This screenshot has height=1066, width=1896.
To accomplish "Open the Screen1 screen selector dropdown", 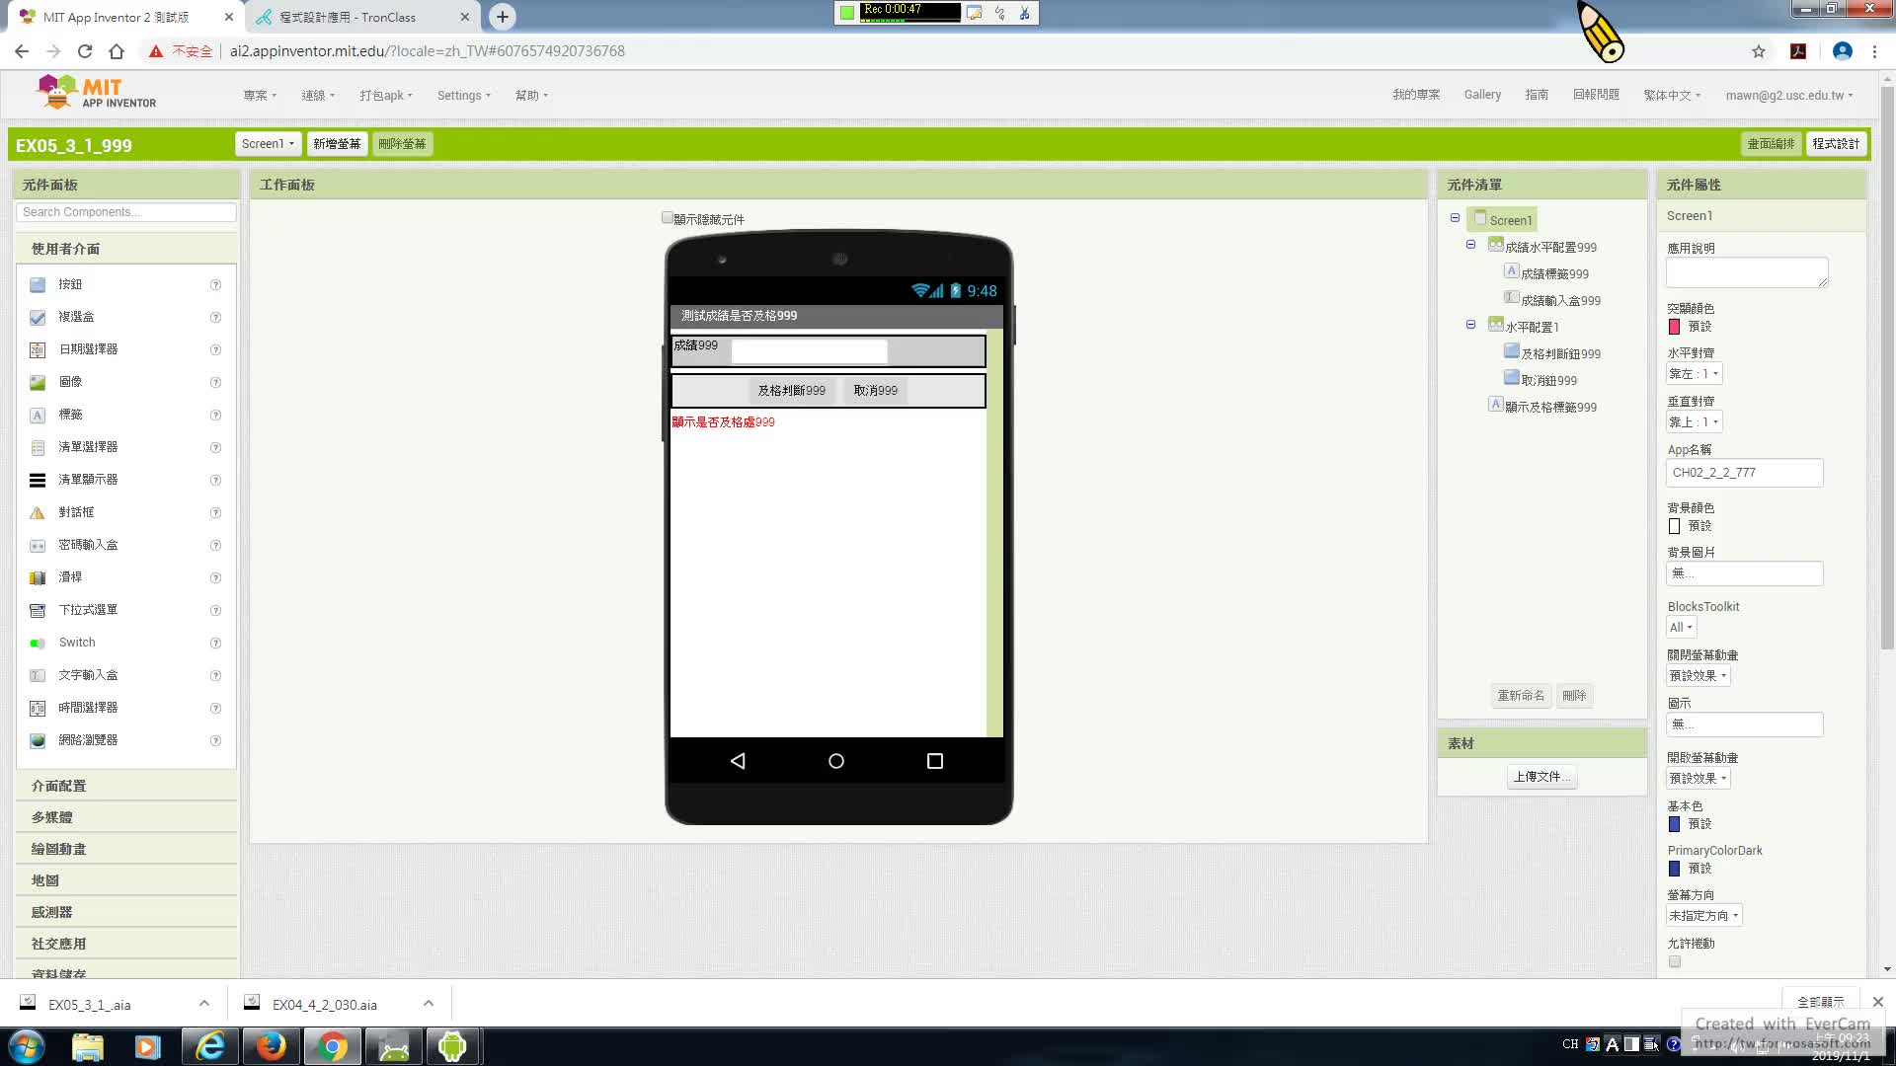I will coord(268,144).
